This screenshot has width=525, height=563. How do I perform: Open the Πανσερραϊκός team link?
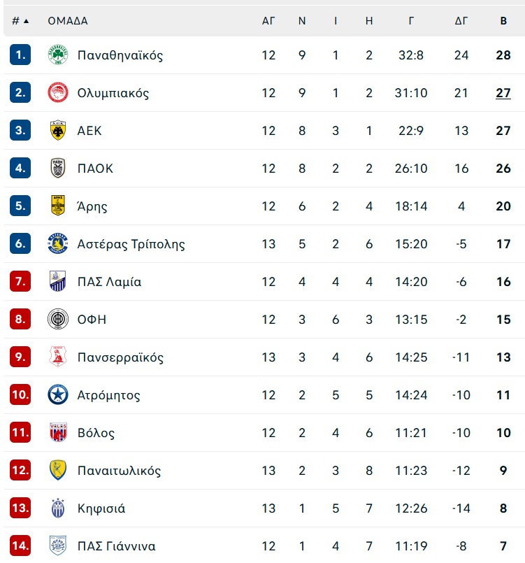[x=120, y=357]
